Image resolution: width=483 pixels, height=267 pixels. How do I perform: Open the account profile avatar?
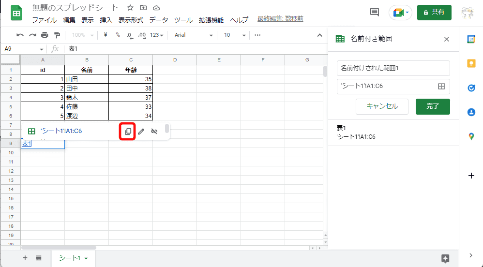pyautogui.click(x=468, y=12)
